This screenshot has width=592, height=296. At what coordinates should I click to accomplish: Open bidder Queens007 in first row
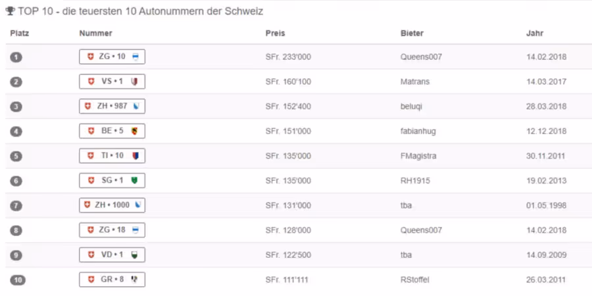[421, 57]
